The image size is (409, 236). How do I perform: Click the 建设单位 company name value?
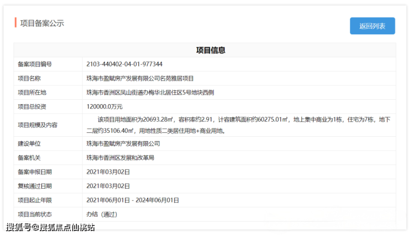pyautogui.click(x=123, y=143)
